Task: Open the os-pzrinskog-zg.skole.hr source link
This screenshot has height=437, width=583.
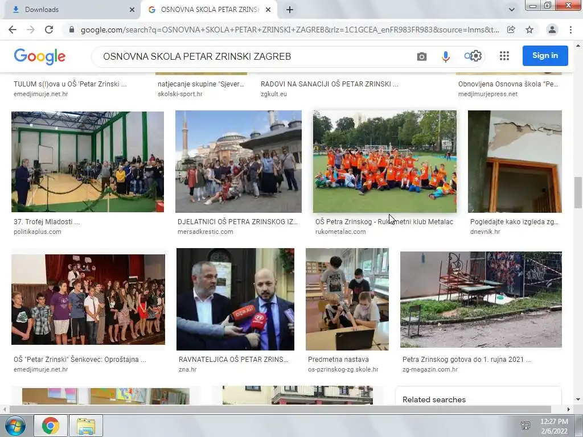Action: pyautogui.click(x=343, y=369)
